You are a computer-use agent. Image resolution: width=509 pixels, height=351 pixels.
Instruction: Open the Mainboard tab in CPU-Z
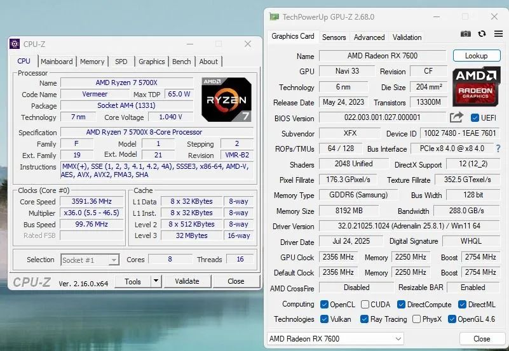coord(57,62)
